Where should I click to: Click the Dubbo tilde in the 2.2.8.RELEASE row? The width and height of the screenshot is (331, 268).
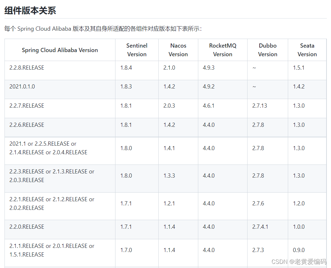coord(254,68)
